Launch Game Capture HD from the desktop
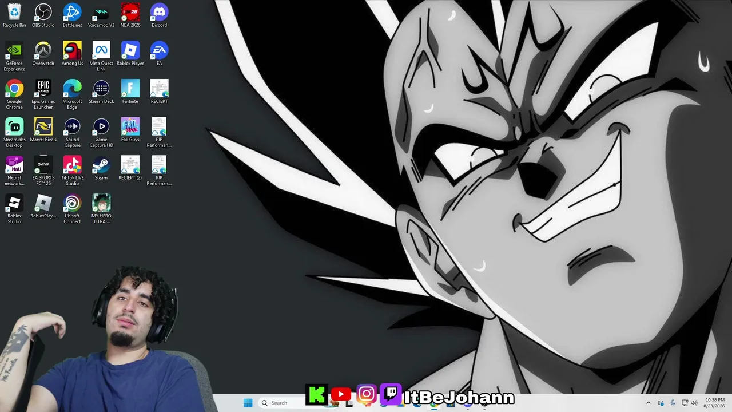 pos(101,133)
